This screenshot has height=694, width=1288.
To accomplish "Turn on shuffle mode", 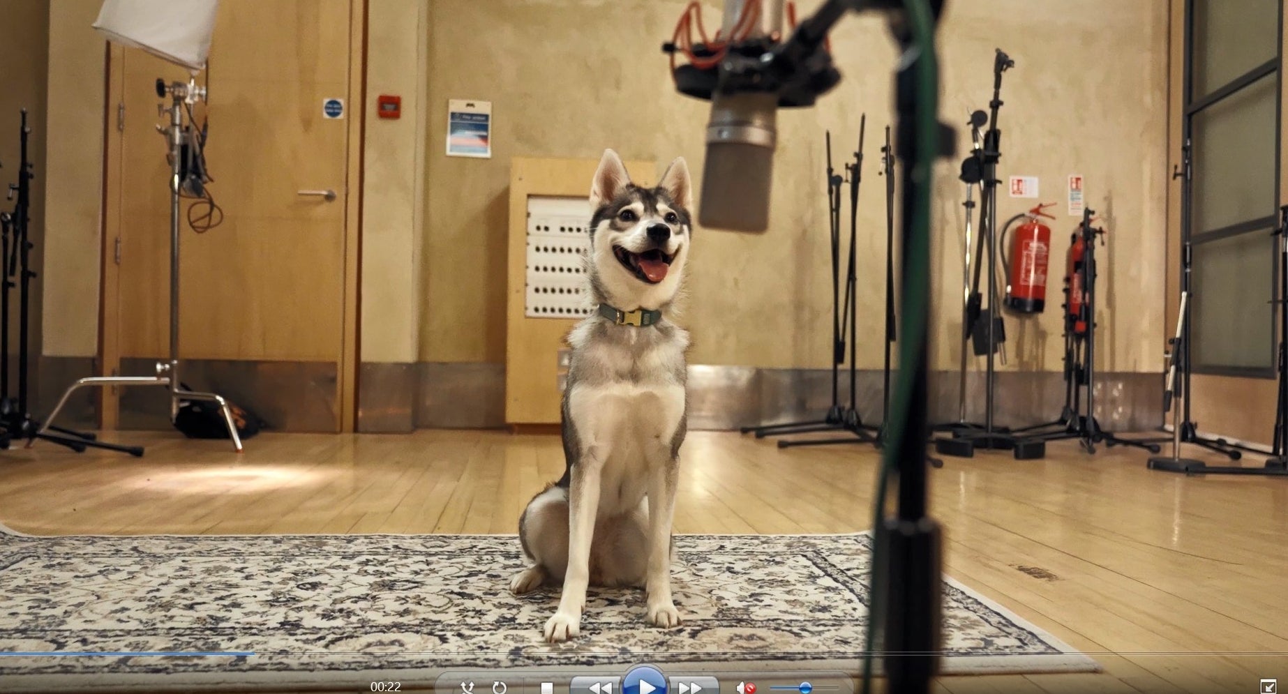I will [467, 688].
